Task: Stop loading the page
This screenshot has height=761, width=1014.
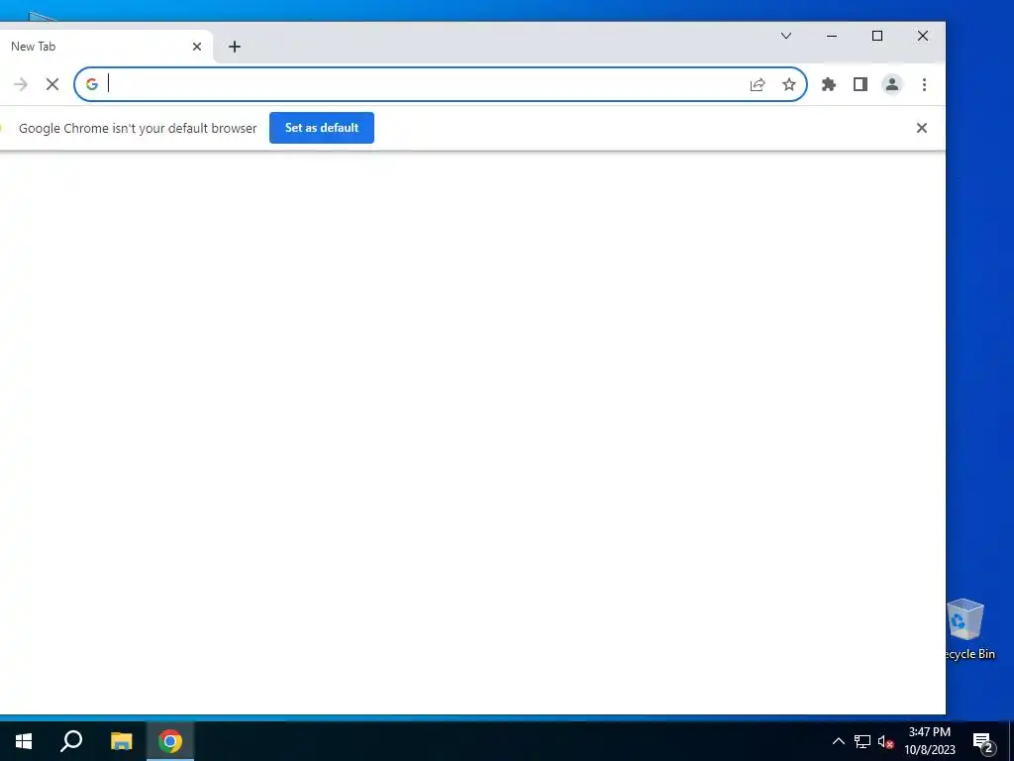Action: [52, 84]
